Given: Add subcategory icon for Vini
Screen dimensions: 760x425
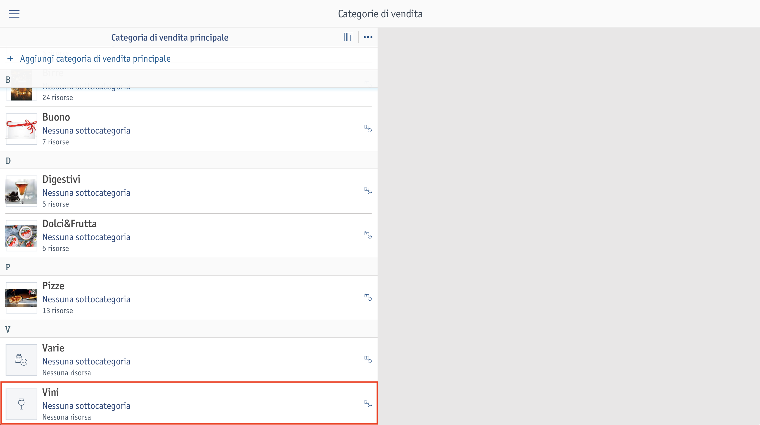Looking at the screenshot, I should [x=368, y=403].
